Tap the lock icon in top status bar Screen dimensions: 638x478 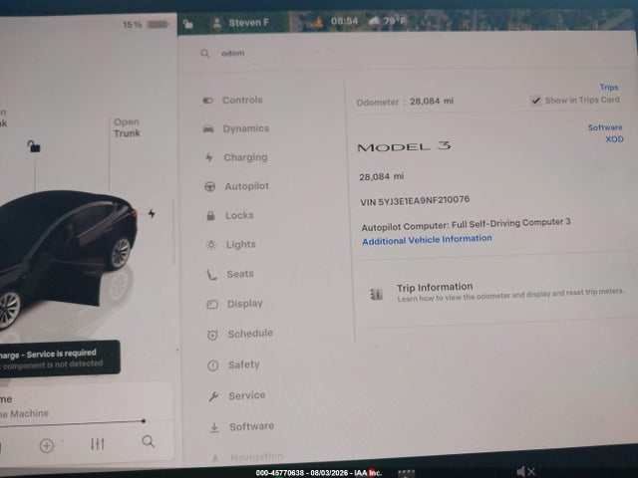coord(188,24)
